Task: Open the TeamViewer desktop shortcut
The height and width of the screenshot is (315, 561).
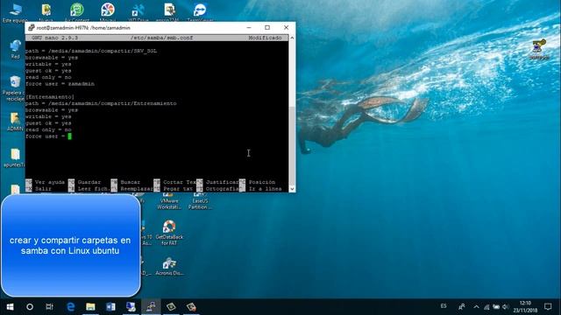Action: pyautogui.click(x=200, y=12)
